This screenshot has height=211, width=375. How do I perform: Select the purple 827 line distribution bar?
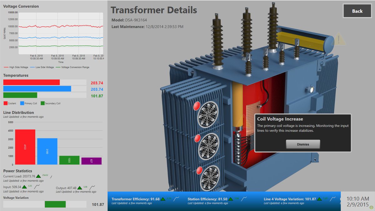coord(92,161)
